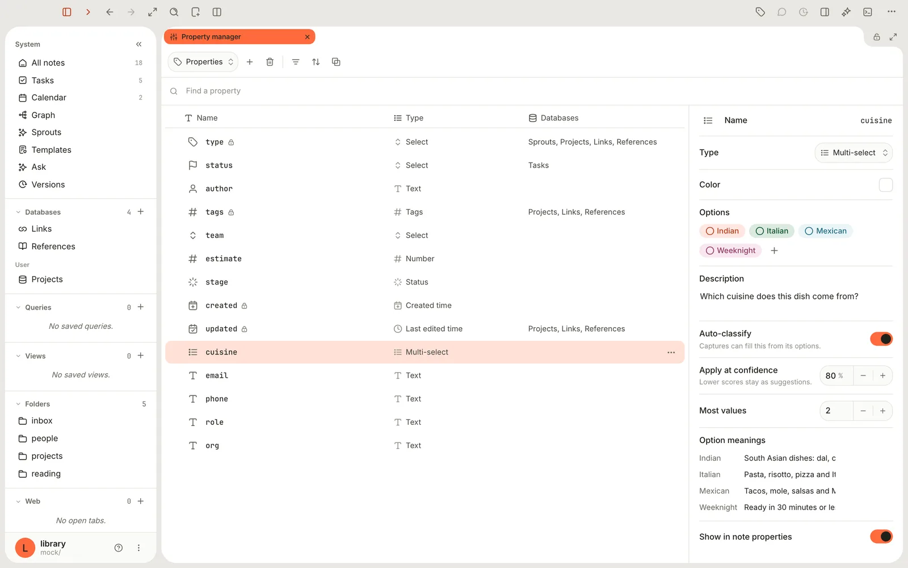
Task: Open the search magnifier in top toolbar
Action: (x=174, y=12)
